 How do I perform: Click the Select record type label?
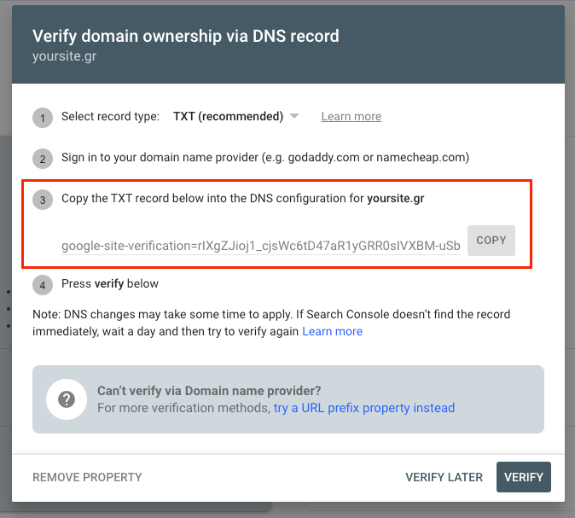(110, 116)
